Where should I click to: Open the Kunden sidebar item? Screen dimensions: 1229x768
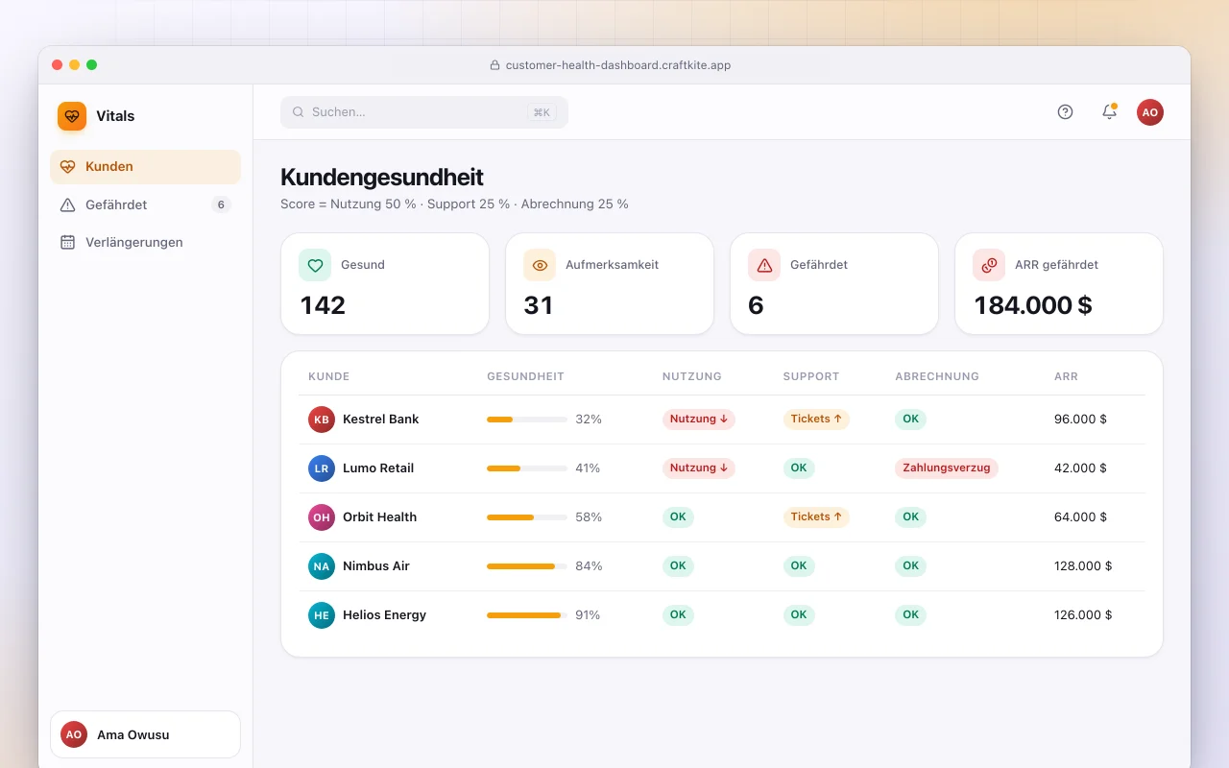click(x=145, y=167)
